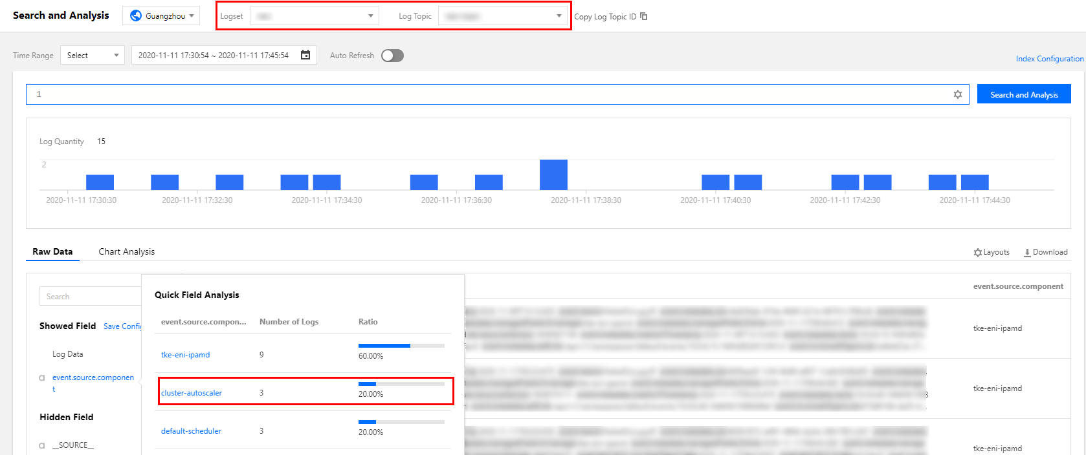The height and width of the screenshot is (455, 1086).
Task: Click the Number of Logs column header
Action: point(289,322)
